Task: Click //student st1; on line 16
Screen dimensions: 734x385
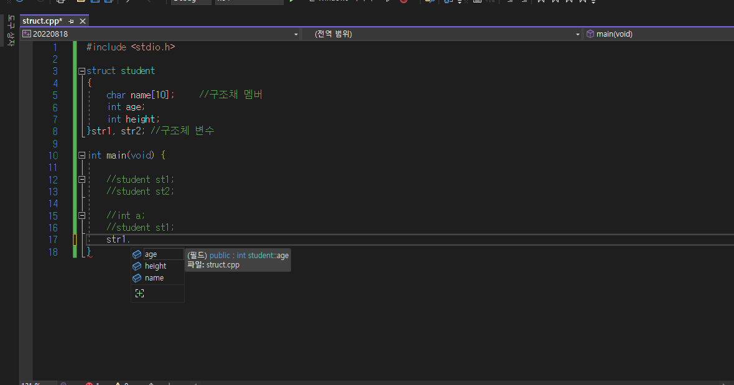Action: (x=140, y=228)
